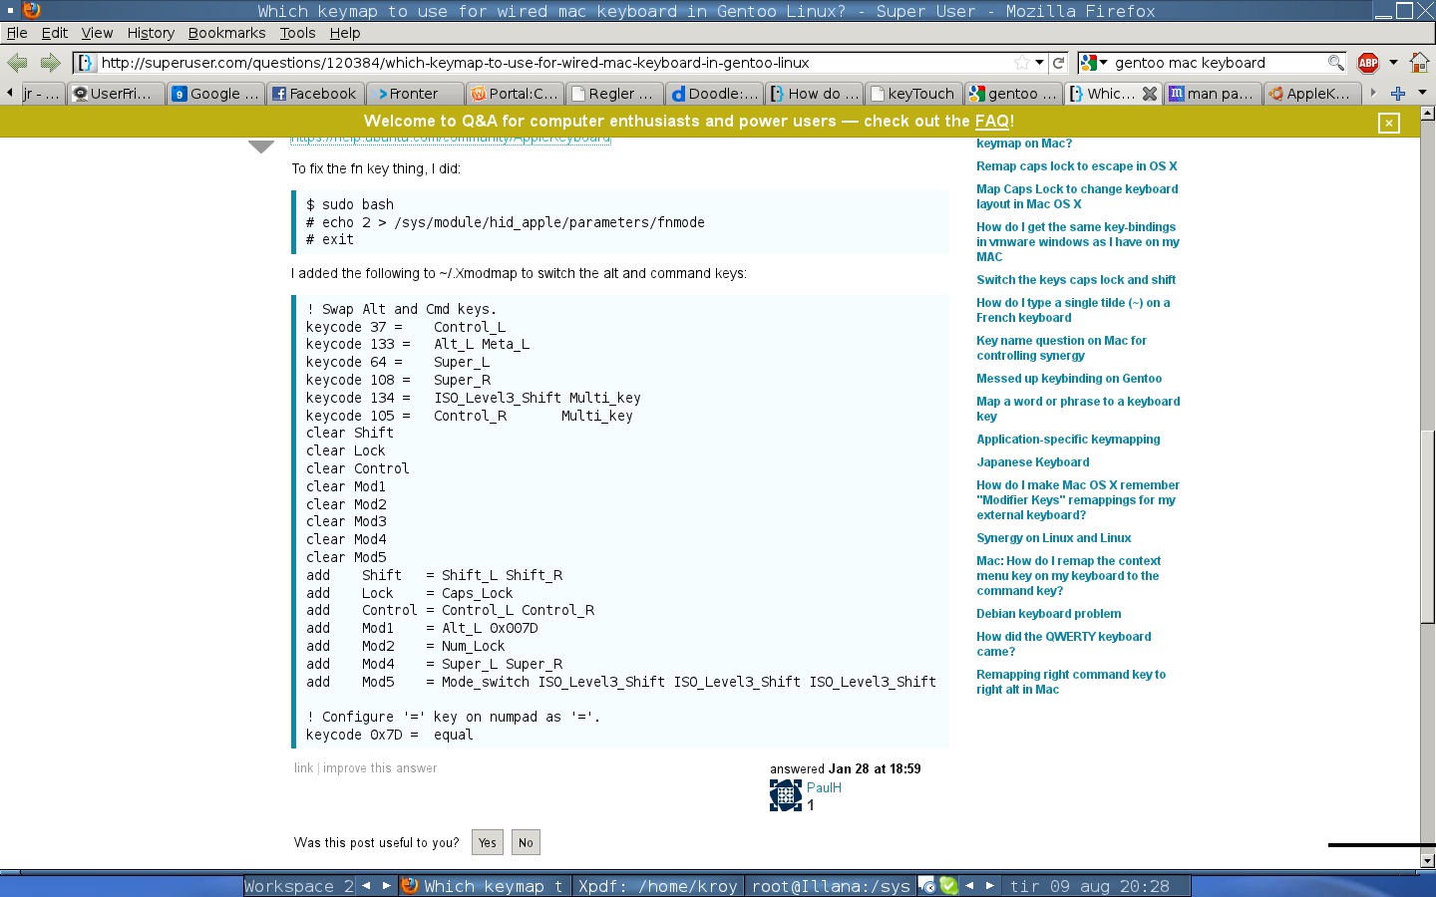The width and height of the screenshot is (1436, 897).
Task: Dismiss the yellow welcome banner
Action: click(x=1389, y=123)
